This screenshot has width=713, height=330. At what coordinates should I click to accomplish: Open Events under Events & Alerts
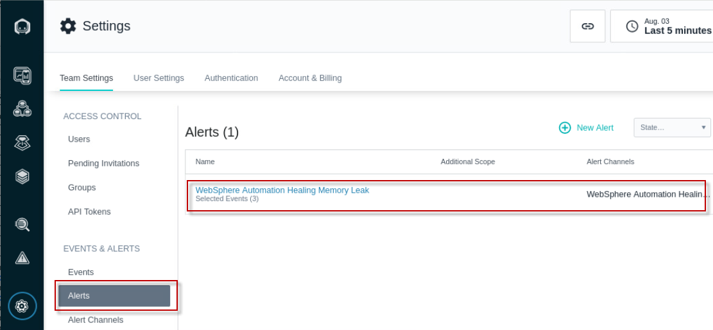(81, 272)
